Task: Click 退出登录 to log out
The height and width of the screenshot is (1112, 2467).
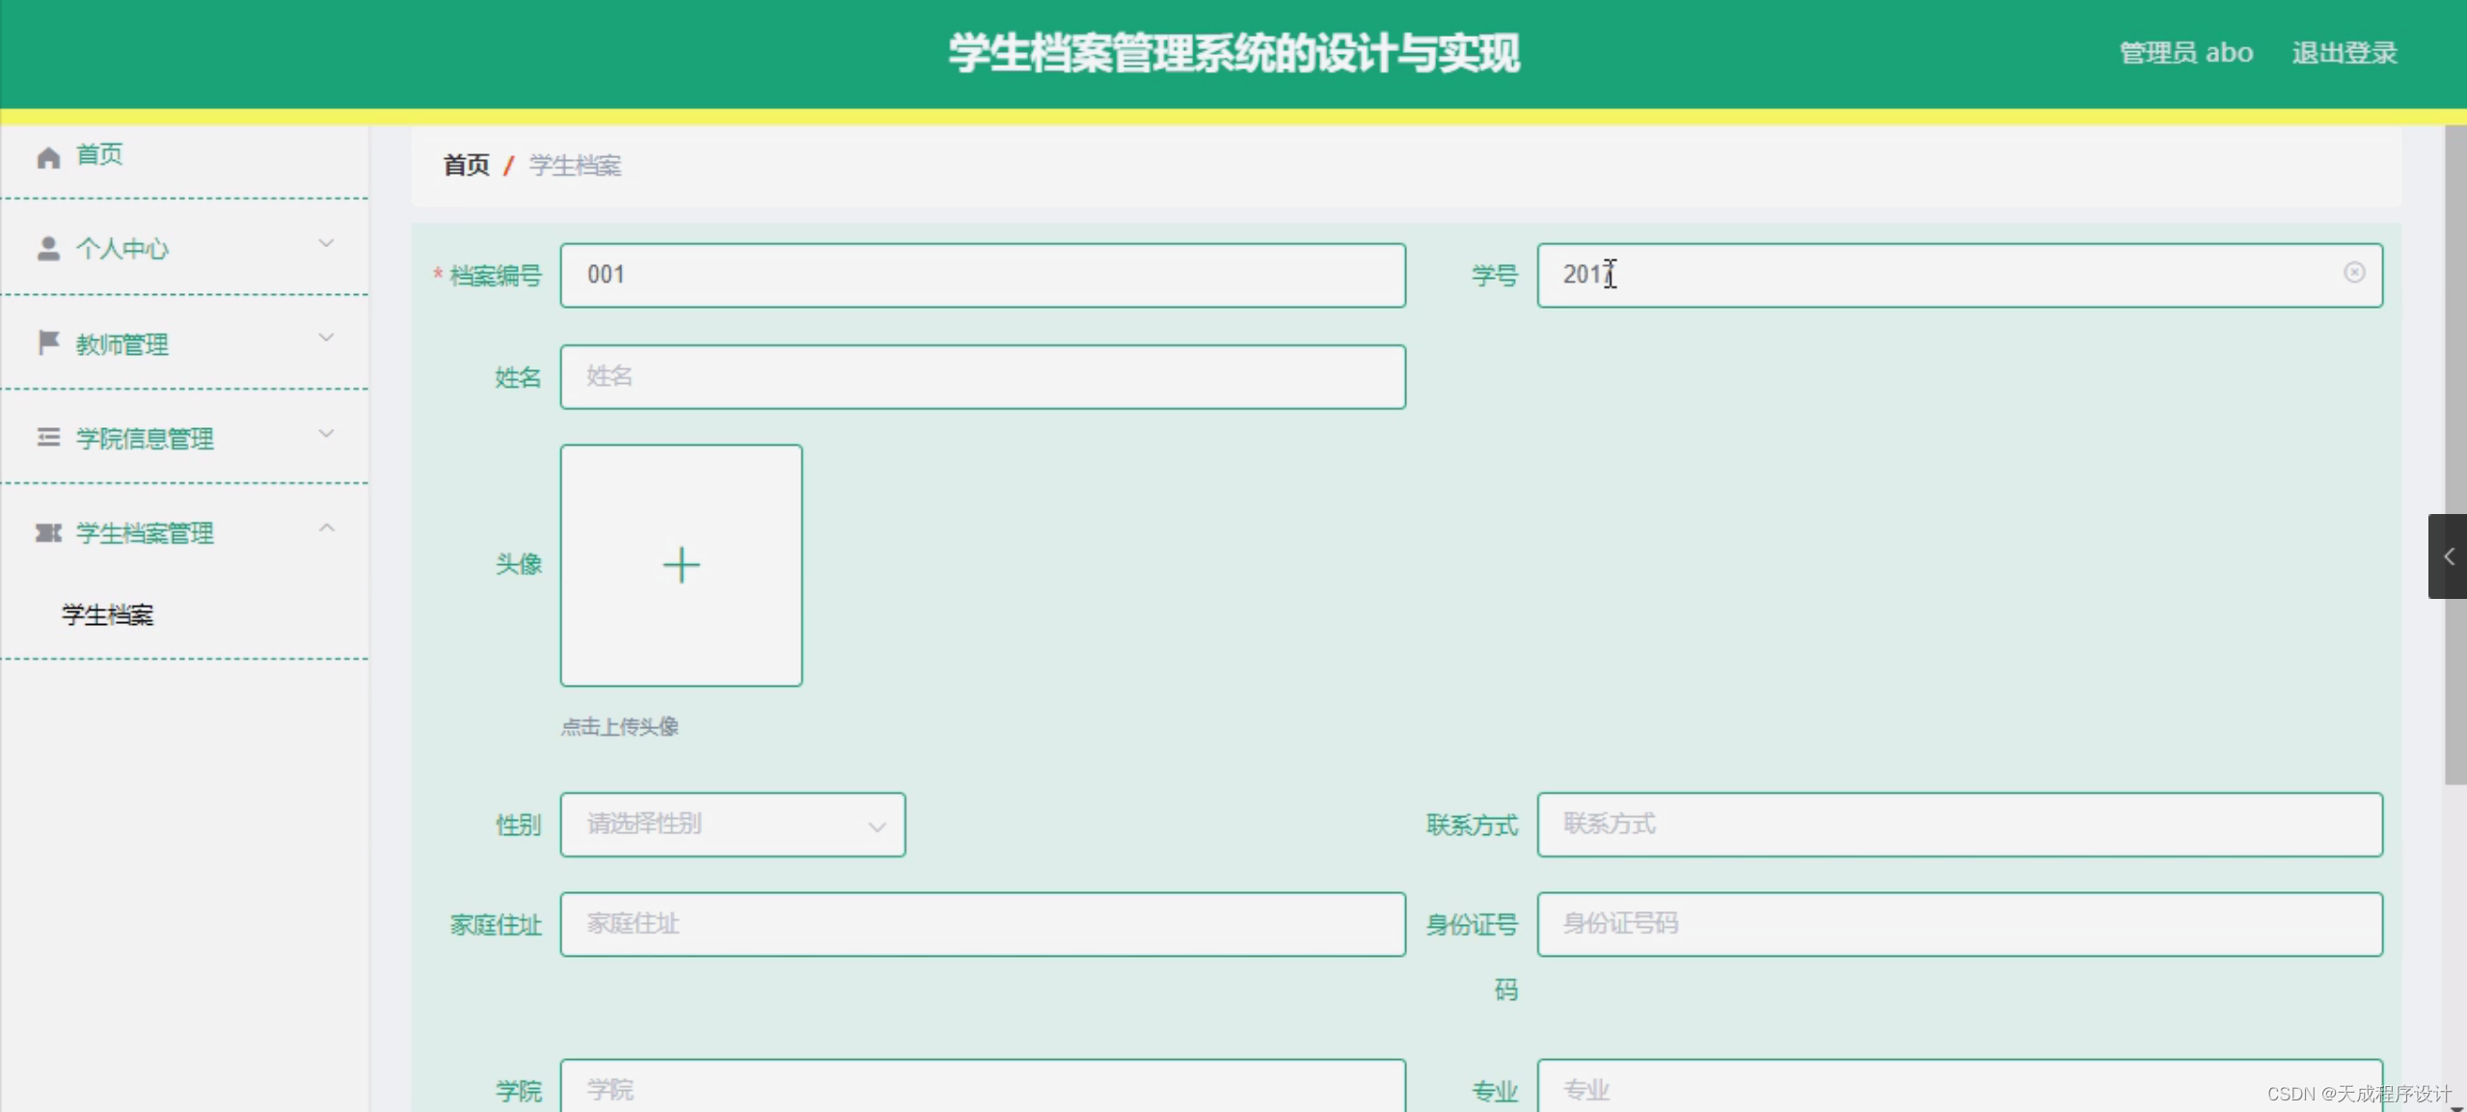Action: [2344, 53]
